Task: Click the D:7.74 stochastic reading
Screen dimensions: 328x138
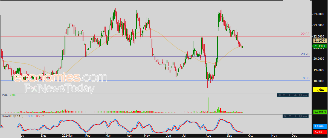Action: tap(40, 116)
